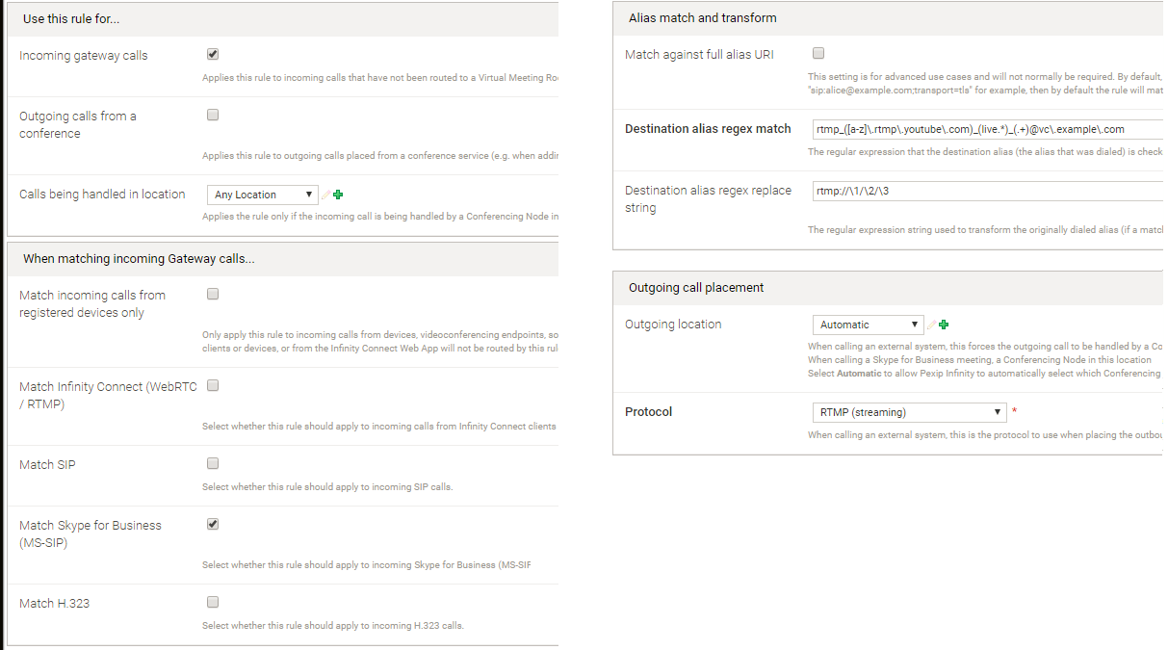This screenshot has height=650, width=1168.
Task: Click the green plus beside Outgoing location
Action: (943, 325)
